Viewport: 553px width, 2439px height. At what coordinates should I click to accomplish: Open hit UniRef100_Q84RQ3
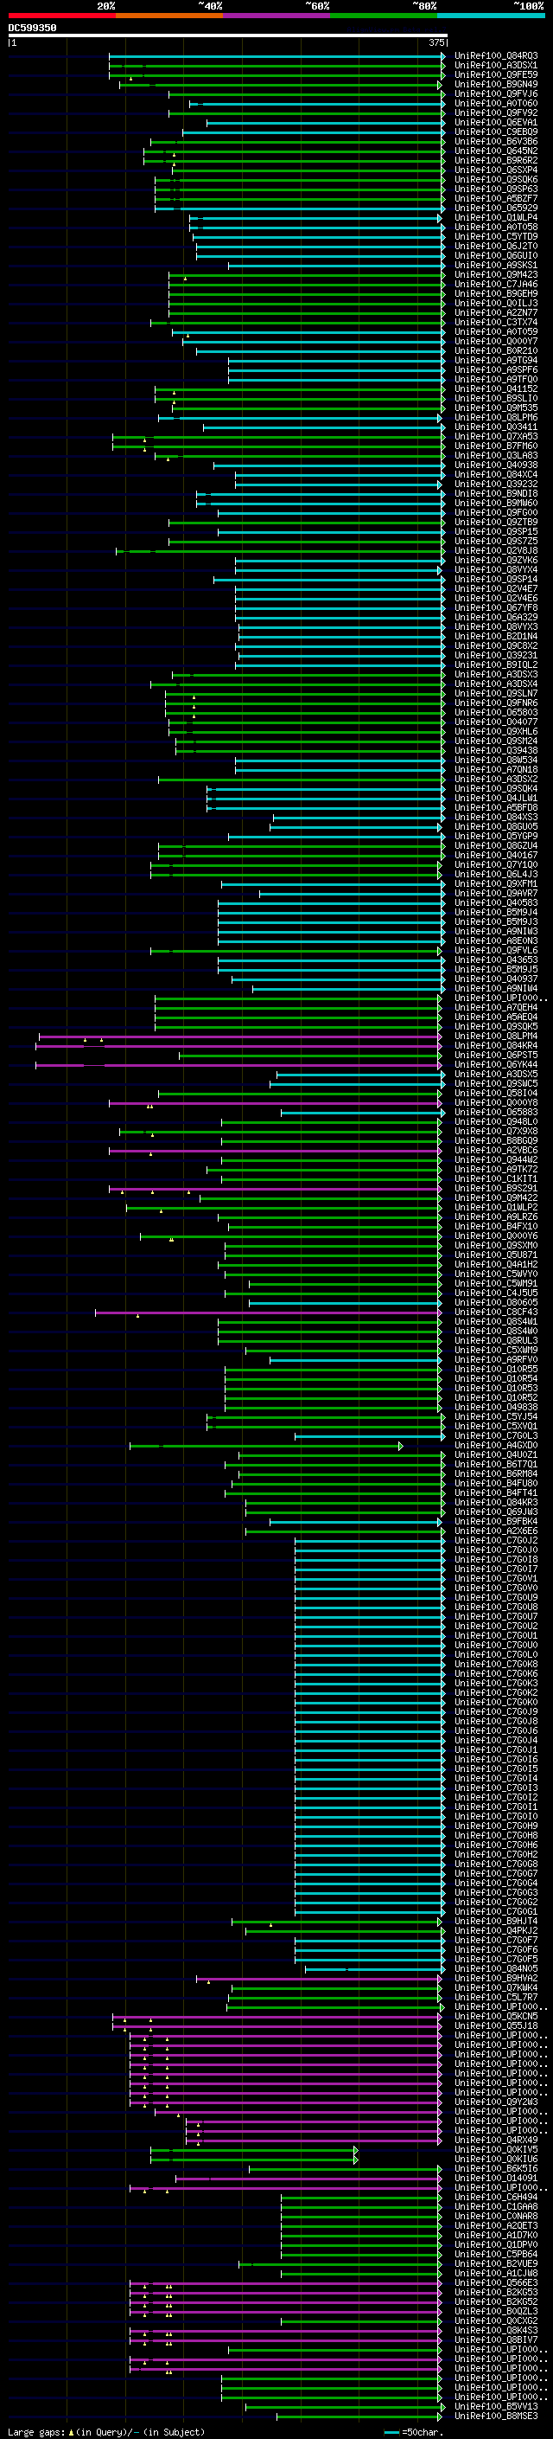pyautogui.click(x=496, y=56)
